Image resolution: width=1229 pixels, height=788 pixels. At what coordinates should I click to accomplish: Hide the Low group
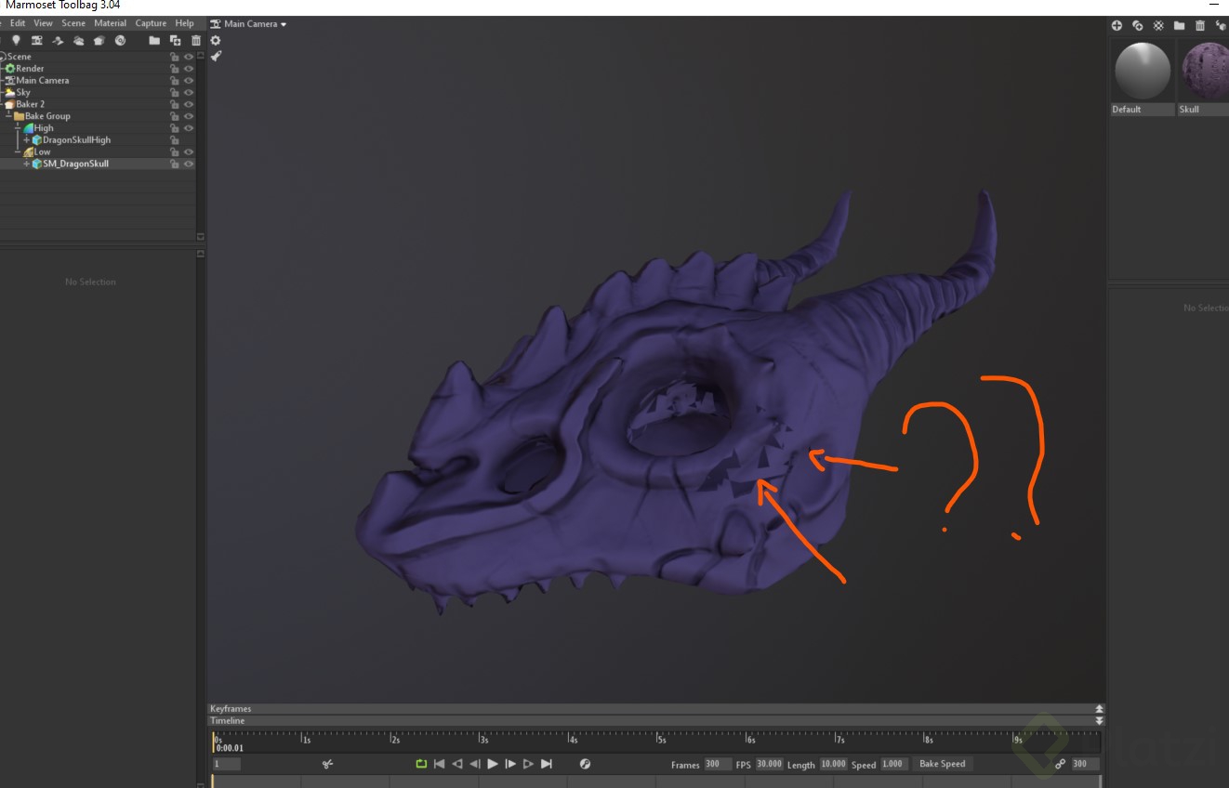coord(189,151)
